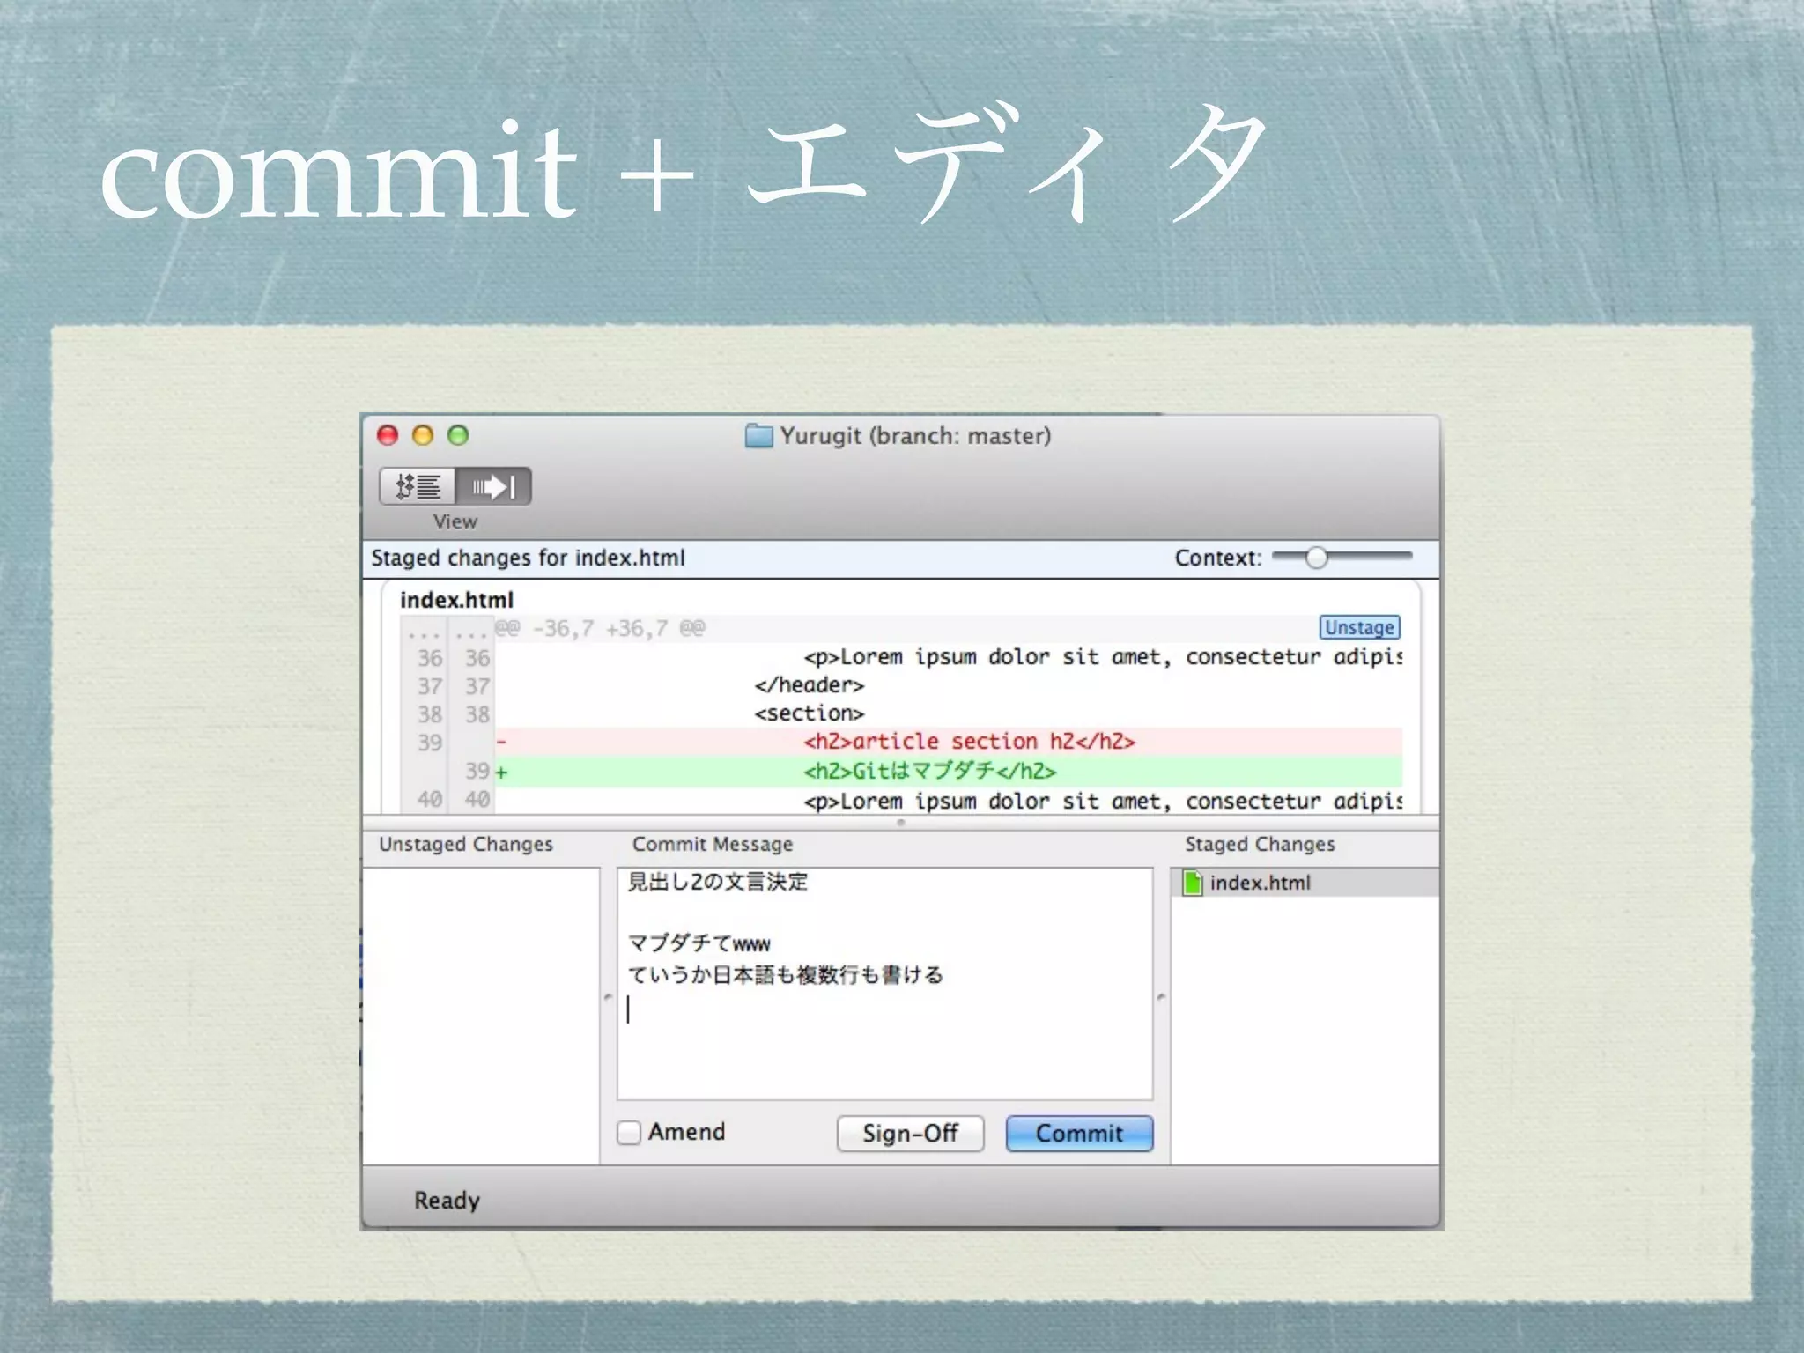
Task: Click the '</header>' line in the diff
Action: [x=810, y=685]
